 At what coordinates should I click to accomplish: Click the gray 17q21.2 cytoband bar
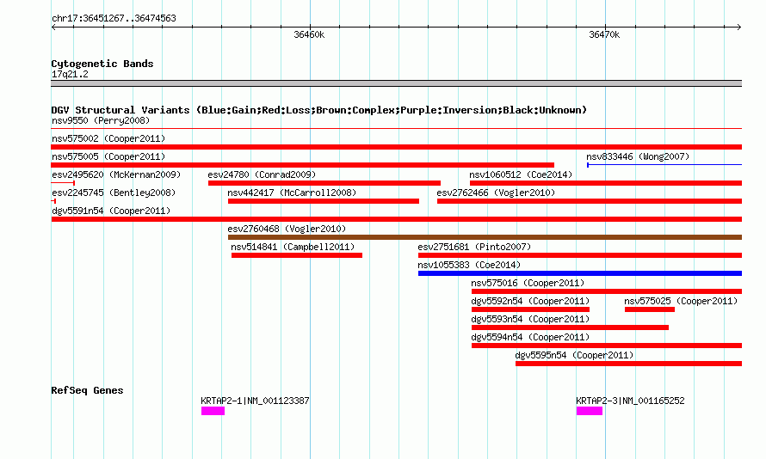tap(396, 83)
